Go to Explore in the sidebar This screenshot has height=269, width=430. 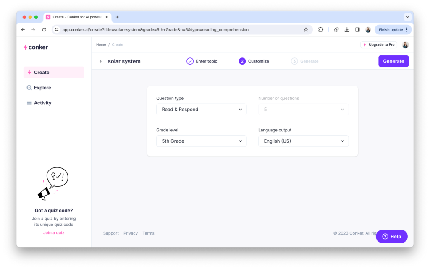coord(42,88)
